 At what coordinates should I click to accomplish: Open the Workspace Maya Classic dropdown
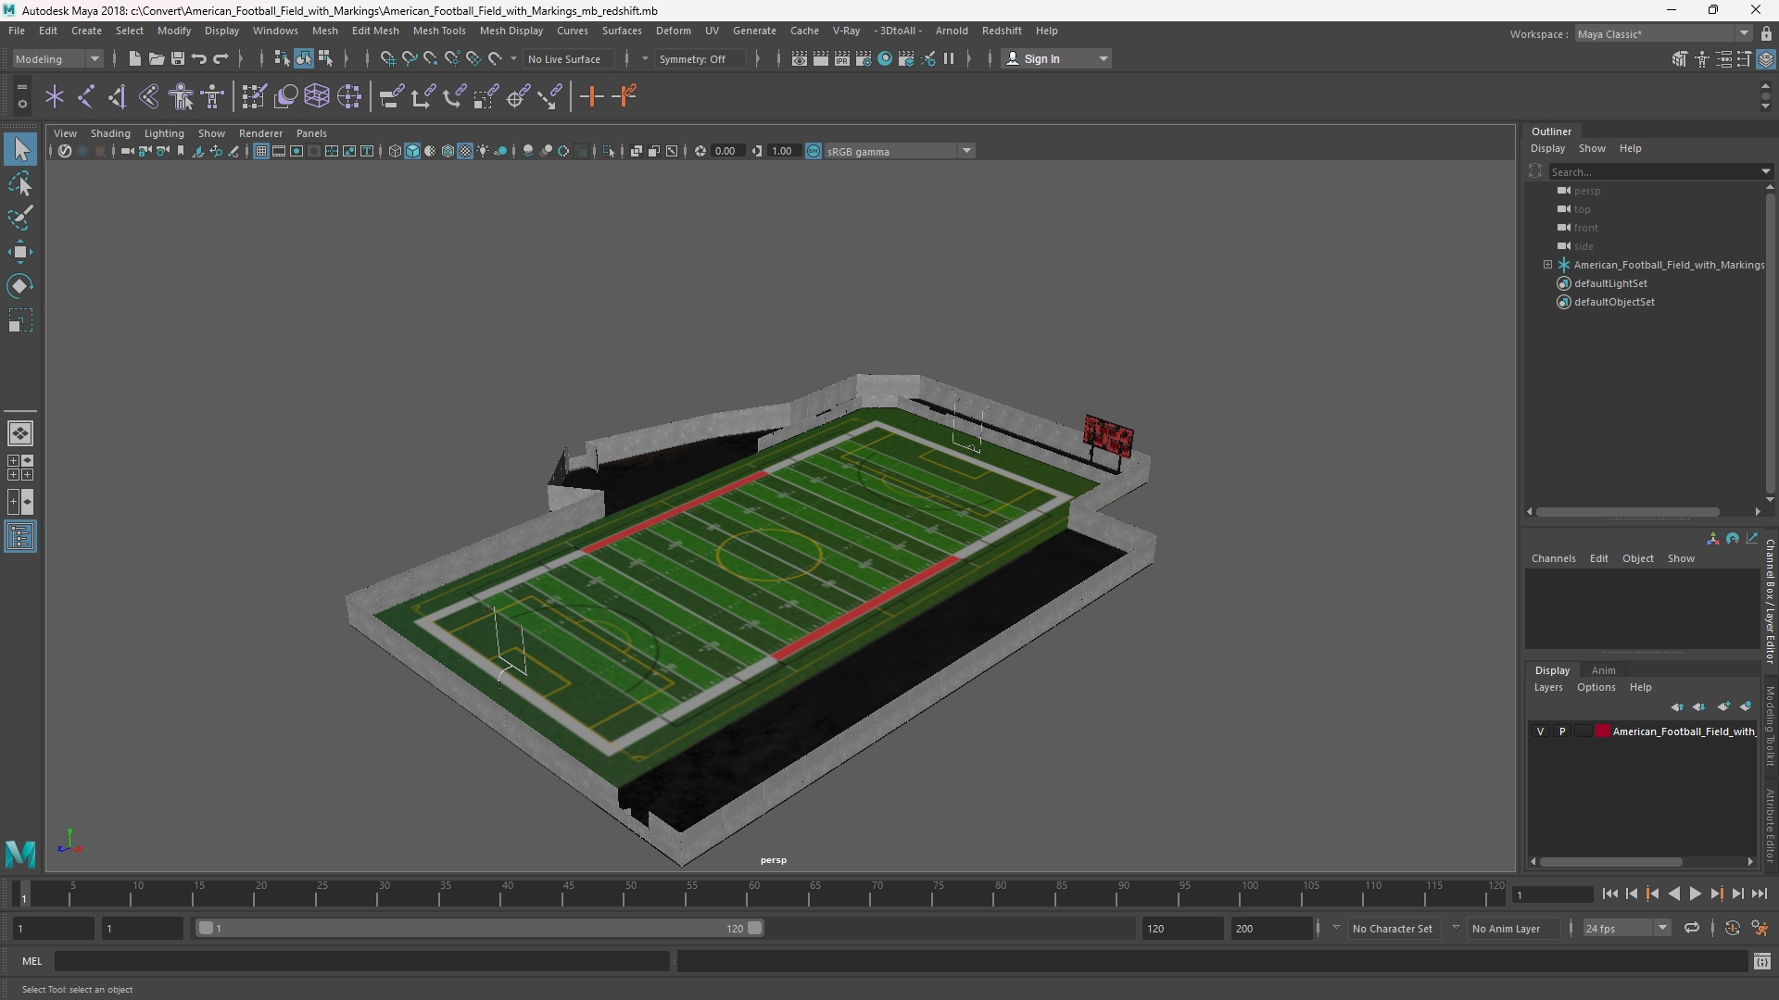[1663, 34]
